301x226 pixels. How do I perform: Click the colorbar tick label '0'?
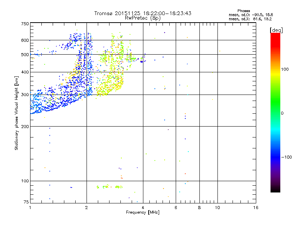[x=282, y=113]
